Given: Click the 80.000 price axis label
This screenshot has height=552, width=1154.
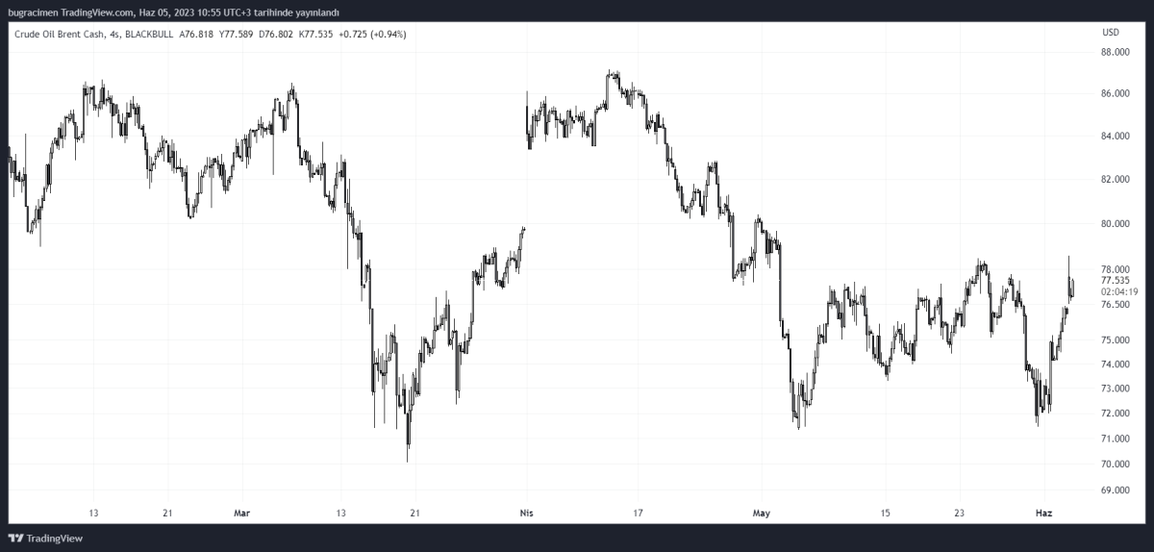Looking at the screenshot, I should click(x=1115, y=224).
